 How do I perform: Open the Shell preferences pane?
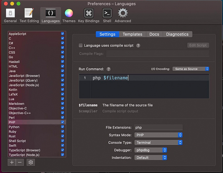pos(107,16)
